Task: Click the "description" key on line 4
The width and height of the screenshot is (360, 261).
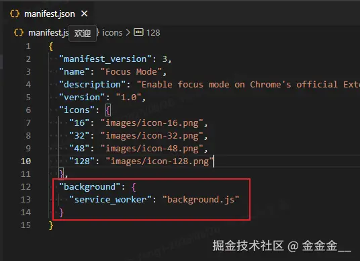Action: tap(92, 85)
